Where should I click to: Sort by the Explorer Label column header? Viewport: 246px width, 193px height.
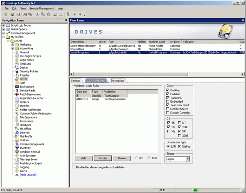pyautogui.click(x=158, y=42)
